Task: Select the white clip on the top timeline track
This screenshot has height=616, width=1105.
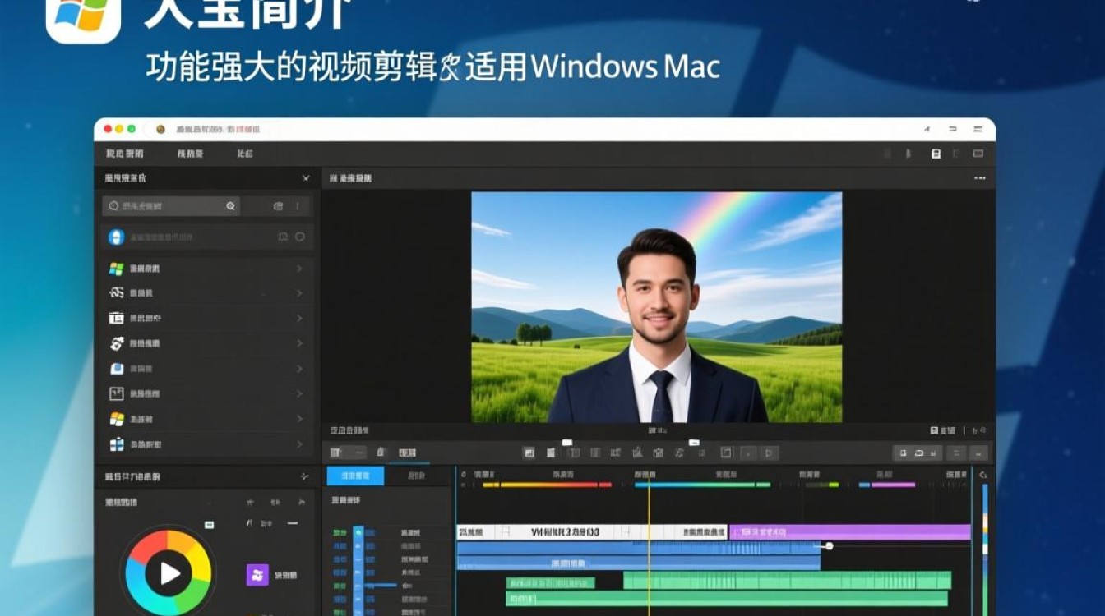Action: tap(592, 532)
